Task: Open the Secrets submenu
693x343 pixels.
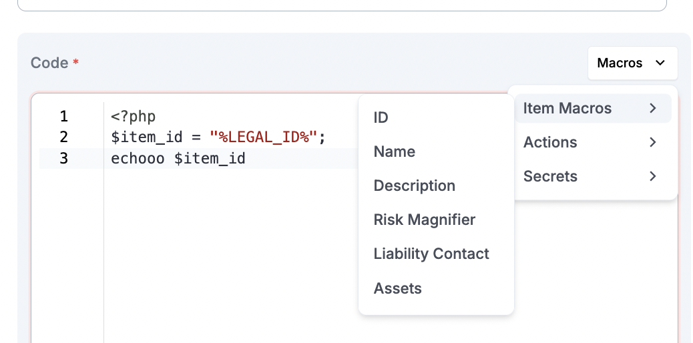Action: [551, 176]
